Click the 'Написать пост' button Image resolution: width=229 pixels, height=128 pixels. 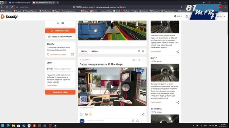tap(60, 31)
